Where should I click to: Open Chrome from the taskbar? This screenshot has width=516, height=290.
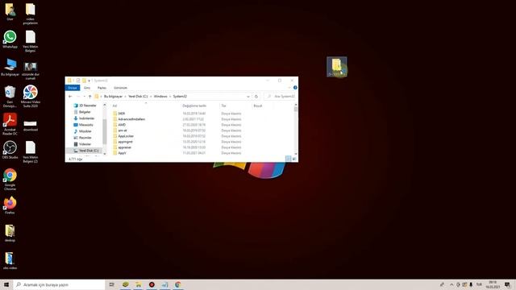point(177,284)
